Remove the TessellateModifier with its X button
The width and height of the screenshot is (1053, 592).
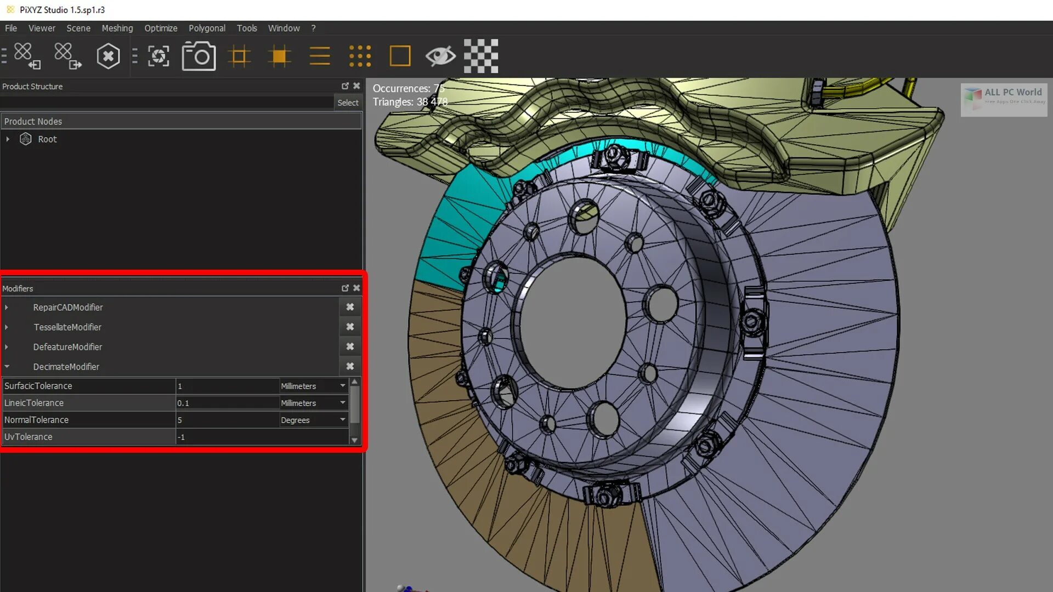tap(350, 327)
